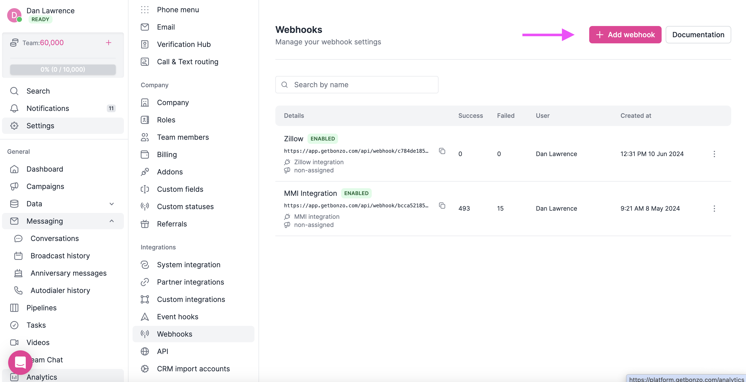
Task: Open options menu for Zillow webhook
Action: (714, 154)
